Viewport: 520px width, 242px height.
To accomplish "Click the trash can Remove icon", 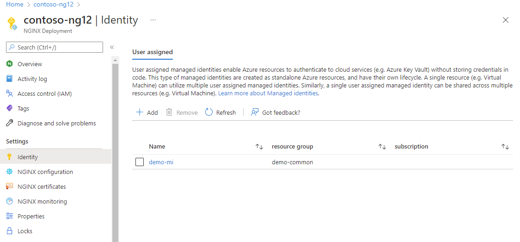I will (x=169, y=112).
